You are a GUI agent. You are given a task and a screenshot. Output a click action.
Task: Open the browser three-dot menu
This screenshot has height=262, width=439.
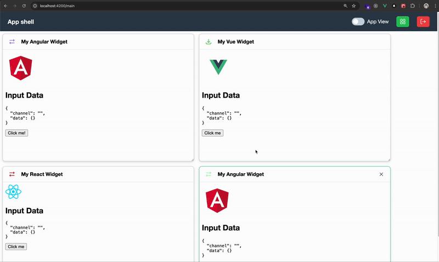click(435, 6)
